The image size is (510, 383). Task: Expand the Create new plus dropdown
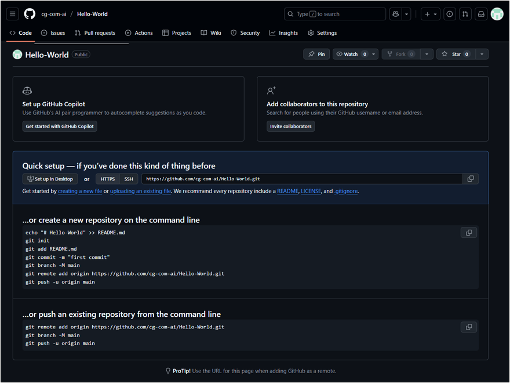[431, 14]
